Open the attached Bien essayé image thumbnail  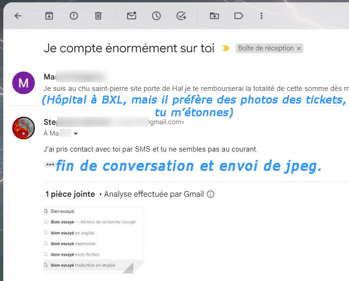pos(93,240)
